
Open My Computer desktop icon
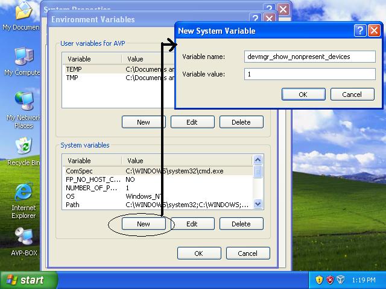coord(22,61)
